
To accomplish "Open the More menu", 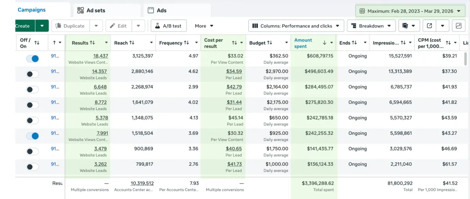I will pyautogui.click(x=204, y=26).
